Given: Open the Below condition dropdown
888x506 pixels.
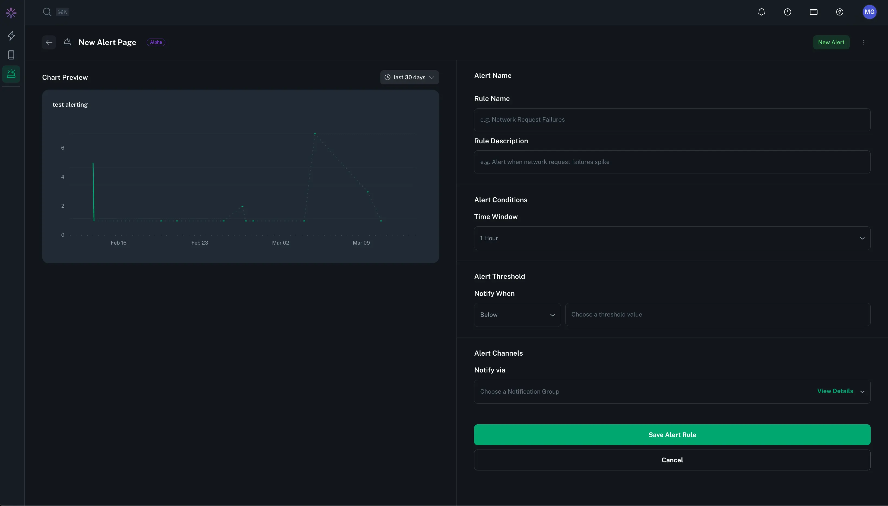Looking at the screenshot, I should click(517, 315).
